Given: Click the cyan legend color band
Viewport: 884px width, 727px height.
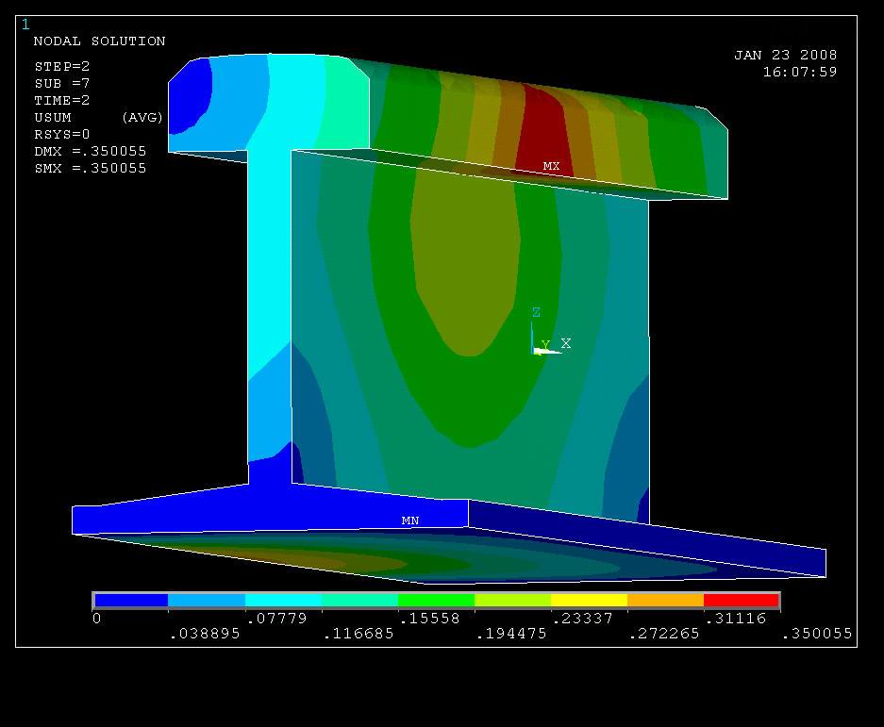Looking at the screenshot, I should coord(284,601).
